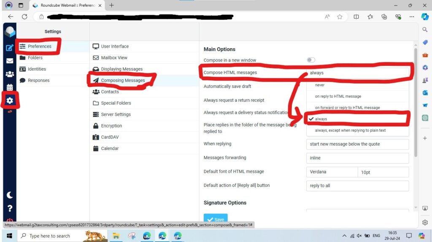Click the Windows taskbar search box
Screen dimensions: 432x242
click(49, 236)
